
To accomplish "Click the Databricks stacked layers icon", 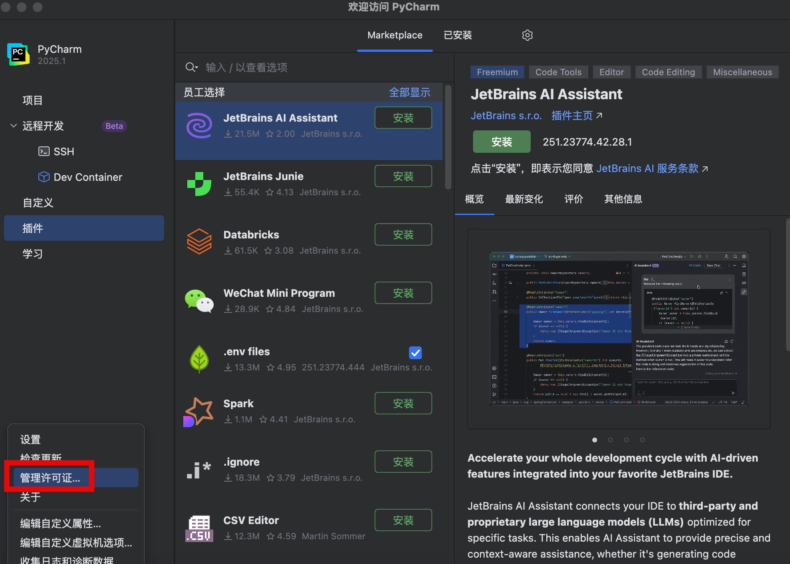I will [199, 242].
